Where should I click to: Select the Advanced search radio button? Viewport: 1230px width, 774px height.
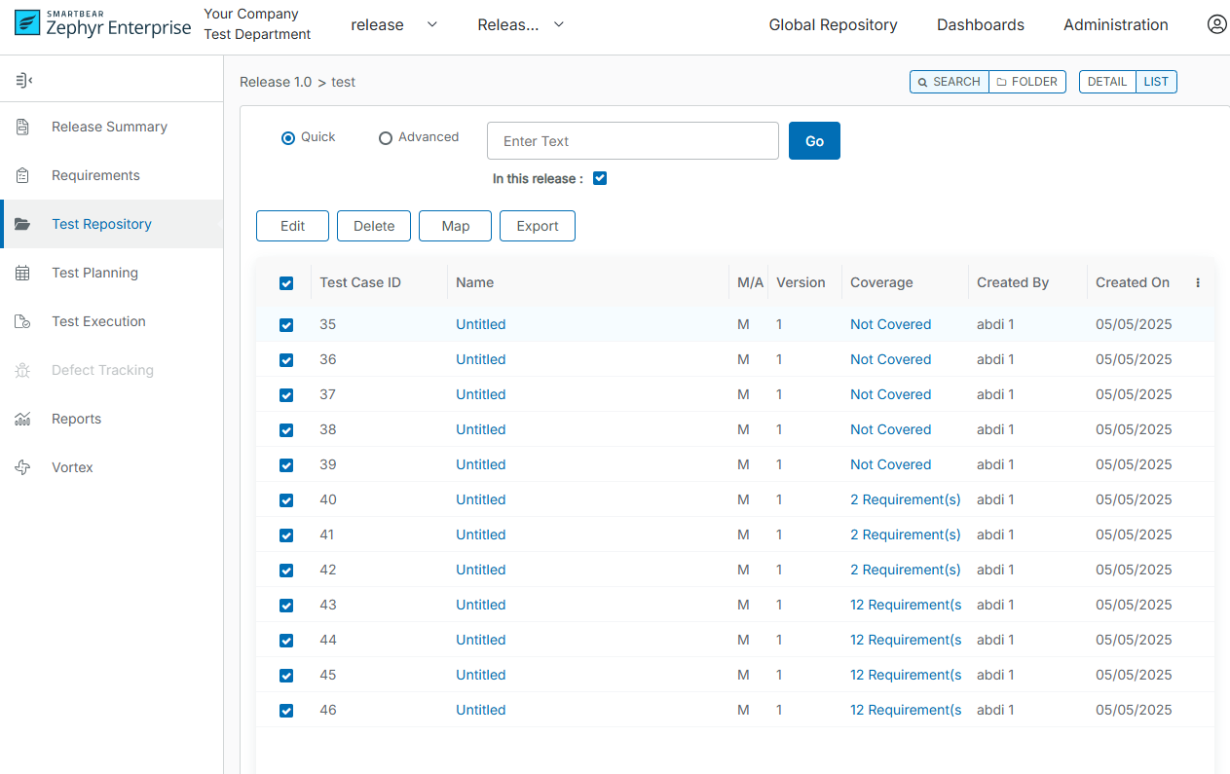[386, 138]
